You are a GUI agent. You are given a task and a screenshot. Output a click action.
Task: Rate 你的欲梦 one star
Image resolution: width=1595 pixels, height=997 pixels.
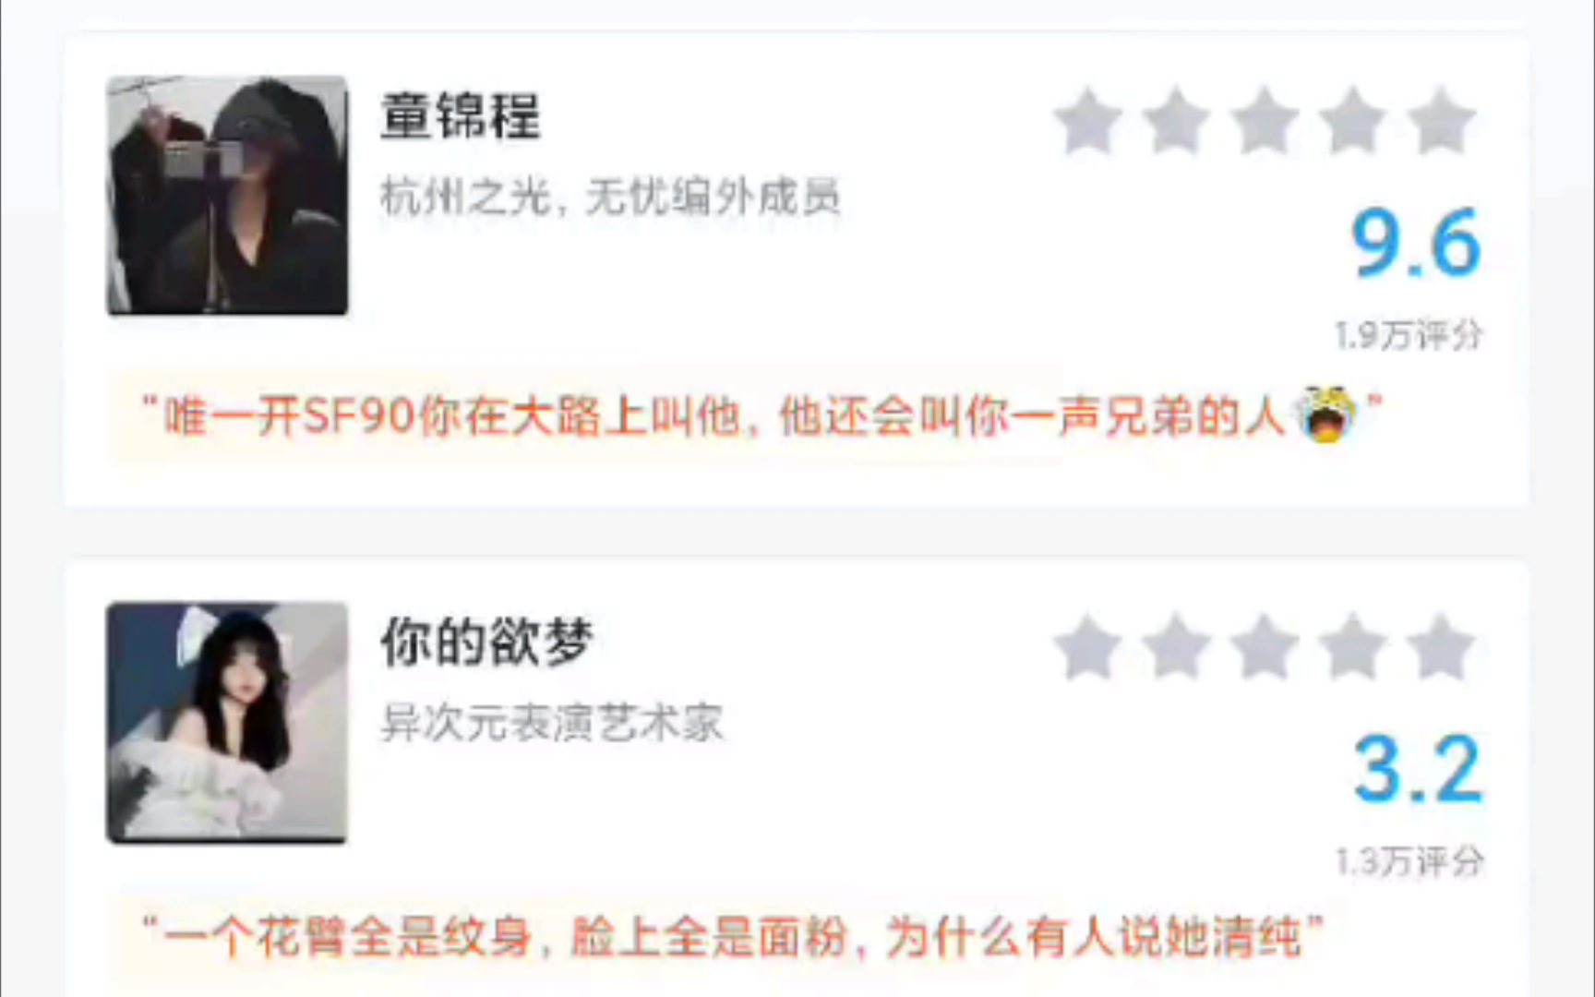1088,647
